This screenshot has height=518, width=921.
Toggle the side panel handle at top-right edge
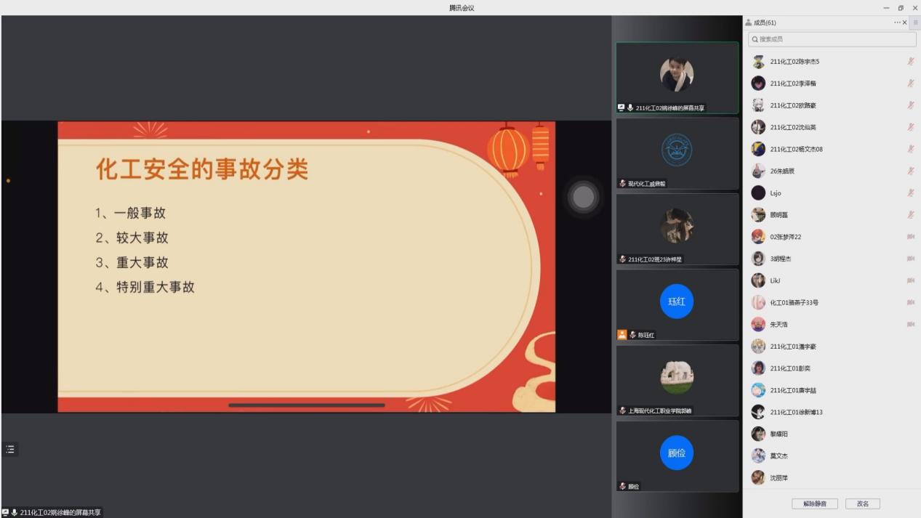click(x=915, y=23)
